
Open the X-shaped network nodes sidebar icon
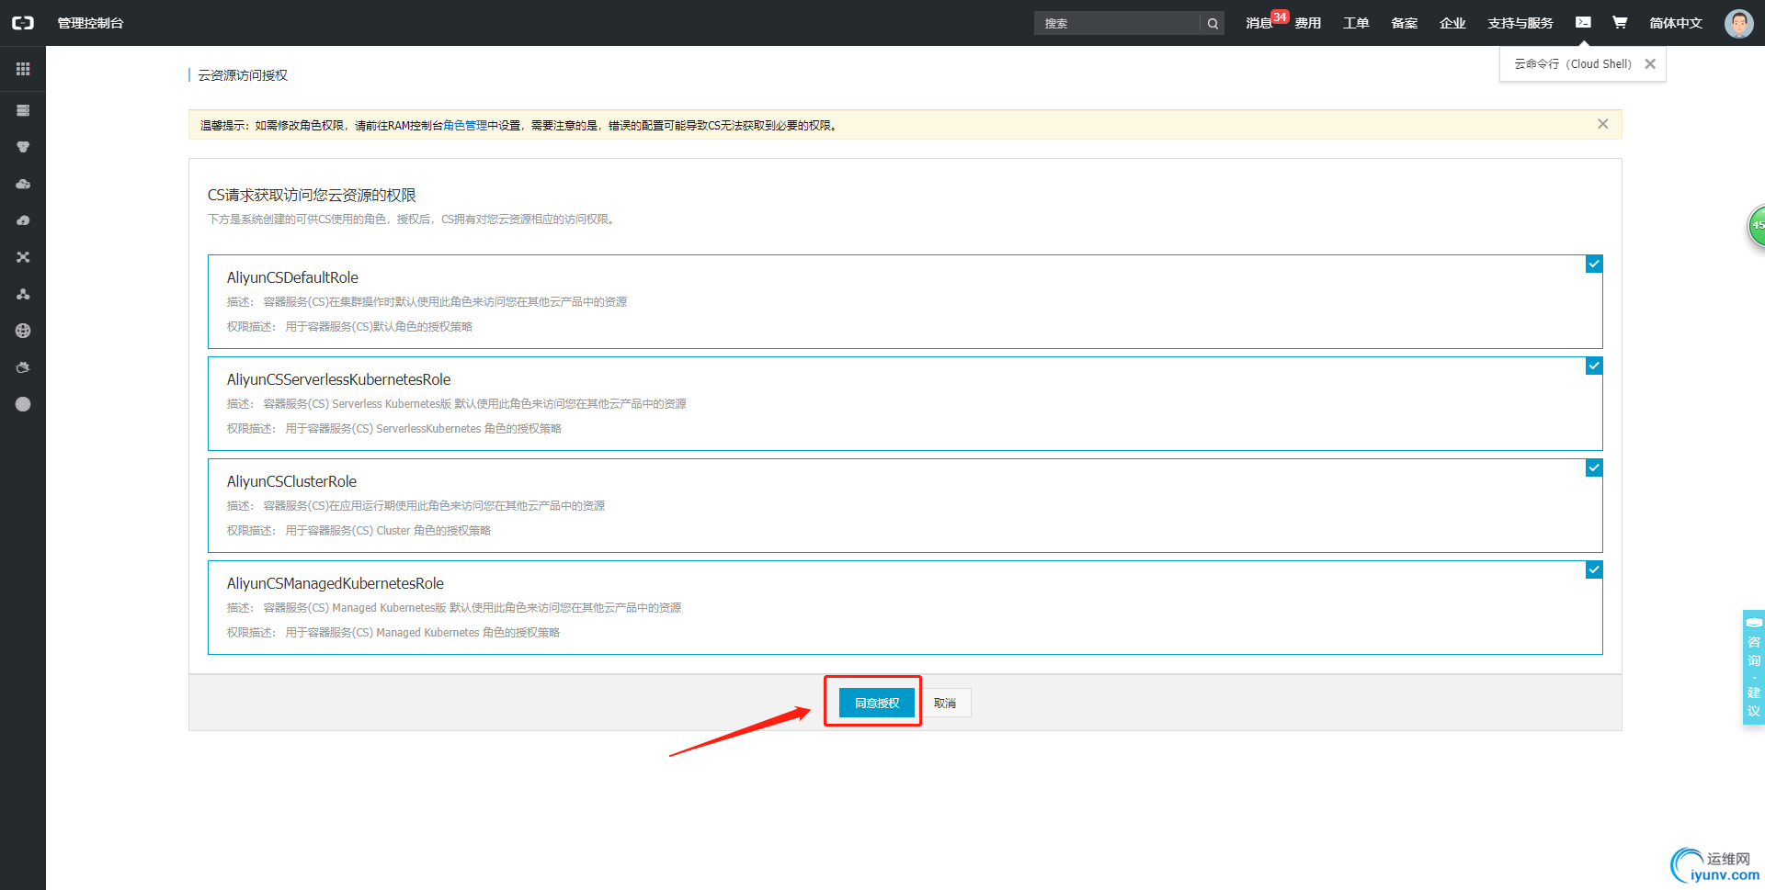[23, 257]
